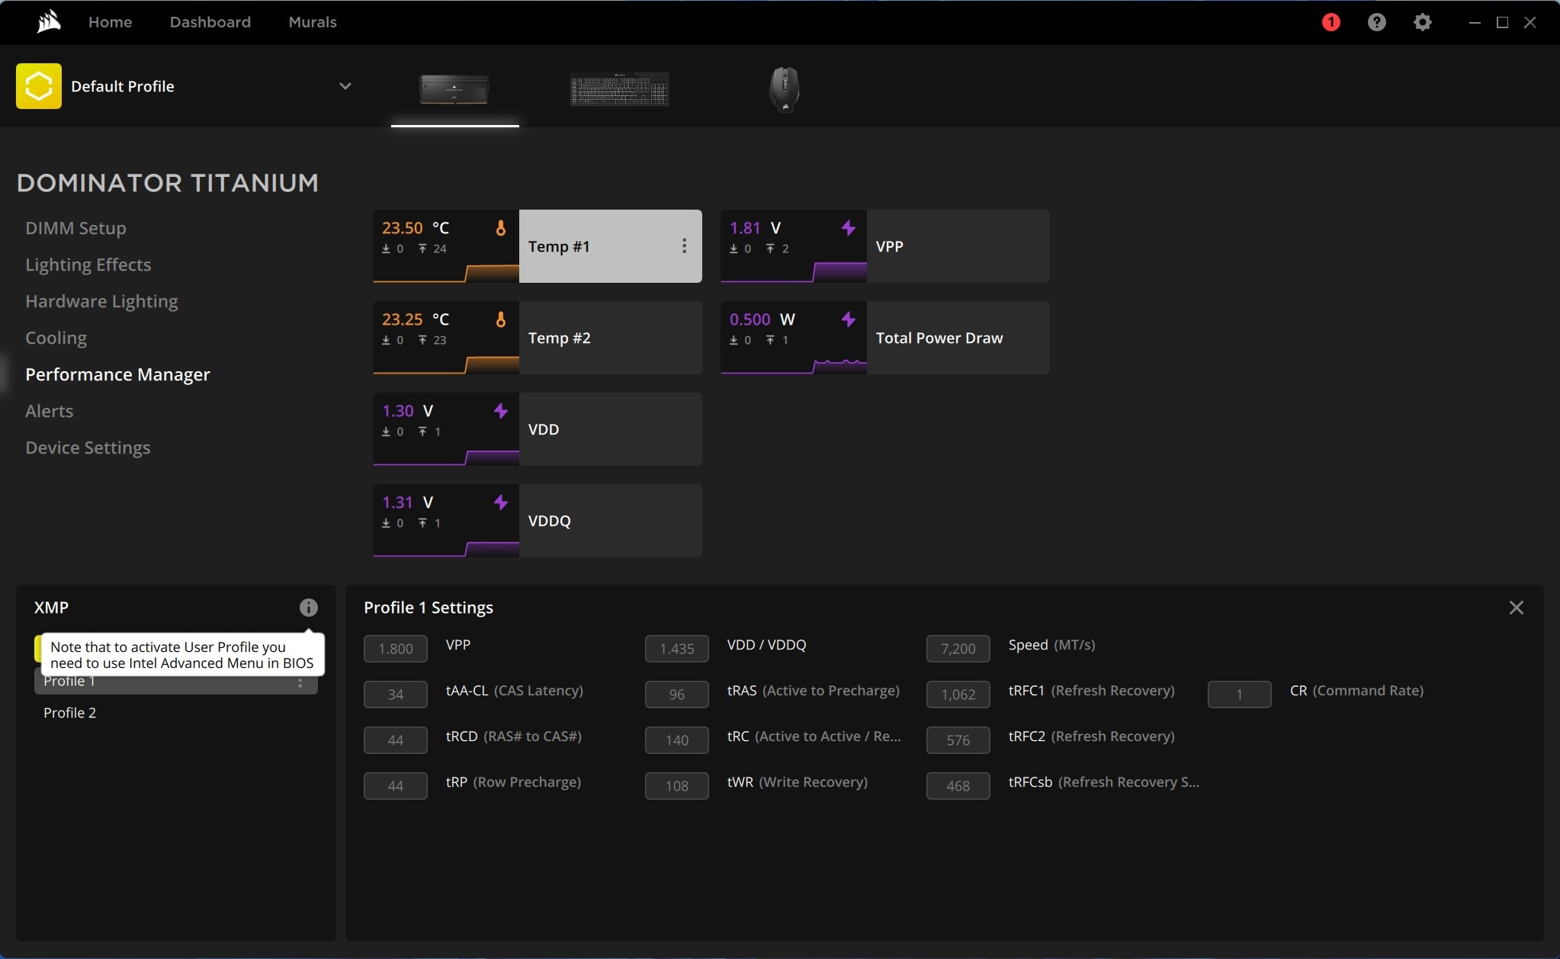Open the Profile 1 three-dot menu
The height and width of the screenshot is (959, 1560).
[x=300, y=682]
